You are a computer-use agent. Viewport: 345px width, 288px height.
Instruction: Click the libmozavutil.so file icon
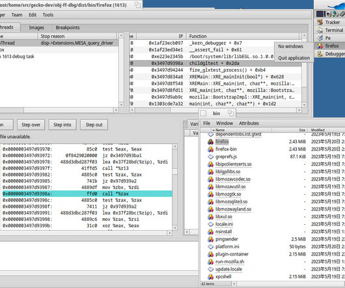pyautogui.click(x=210, y=186)
